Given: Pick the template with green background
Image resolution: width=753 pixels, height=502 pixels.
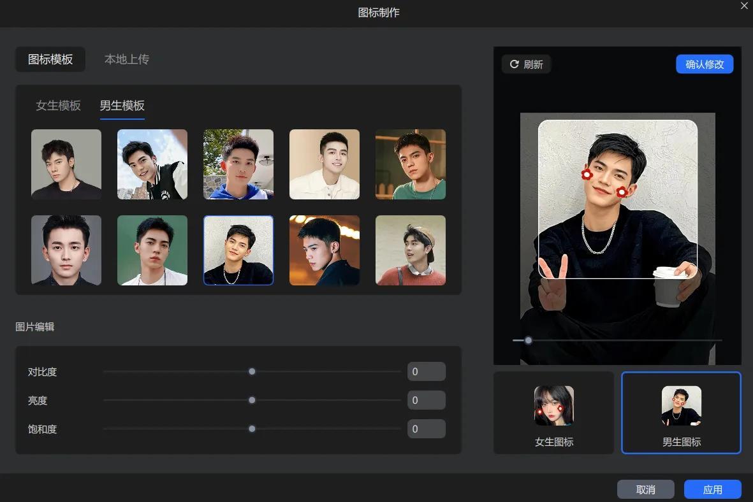Looking at the screenshot, I should (x=152, y=250).
